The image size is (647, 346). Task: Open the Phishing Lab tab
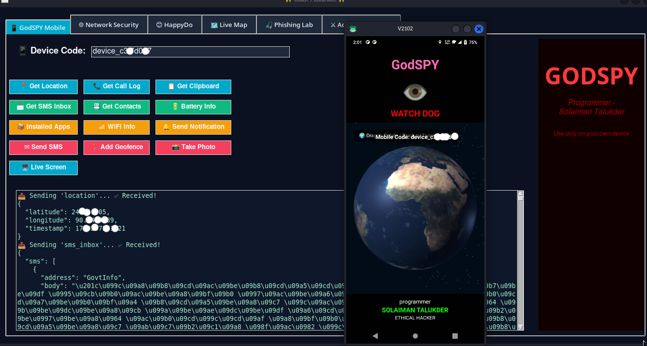[x=289, y=25]
